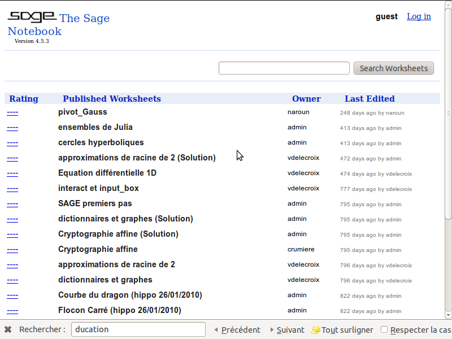Focus the worksheet search text field
The height and width of the screenshot is (339, 452).
(x=284, y=68)
